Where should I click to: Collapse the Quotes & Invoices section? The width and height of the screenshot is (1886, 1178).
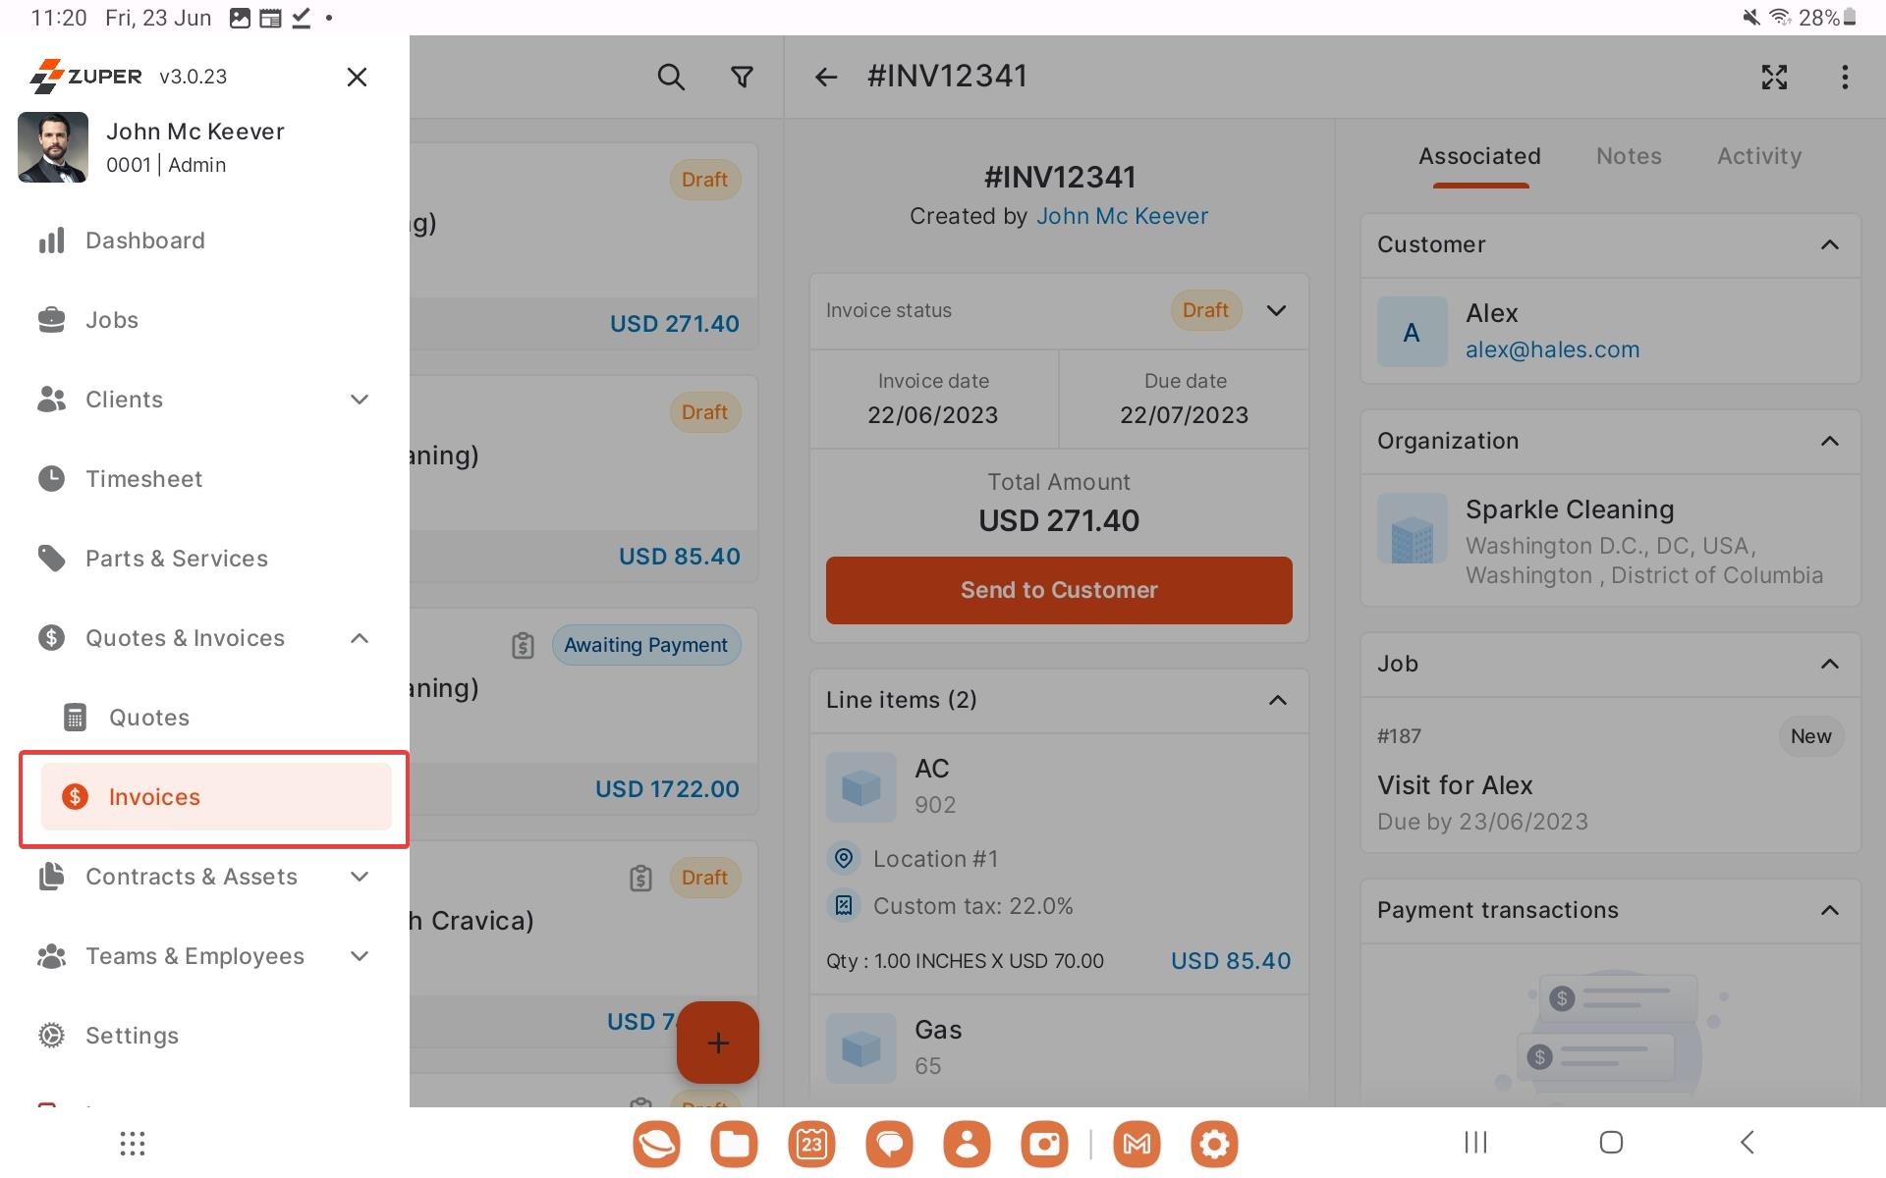click(x=360, y=638)
